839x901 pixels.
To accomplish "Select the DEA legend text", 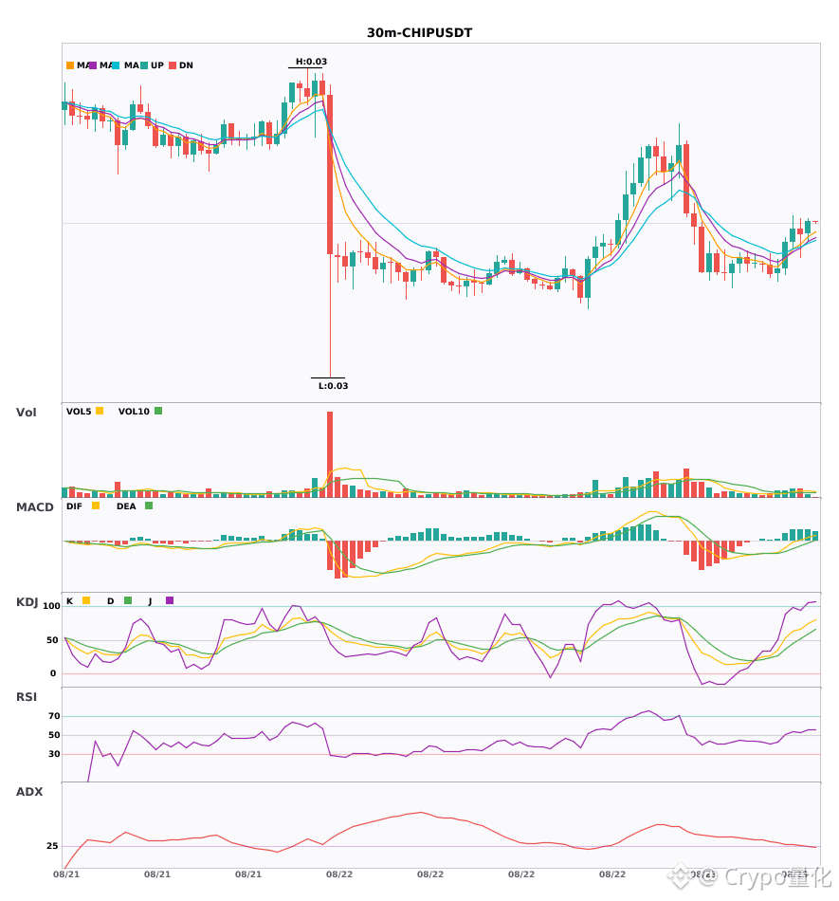I will pos(126,506).
